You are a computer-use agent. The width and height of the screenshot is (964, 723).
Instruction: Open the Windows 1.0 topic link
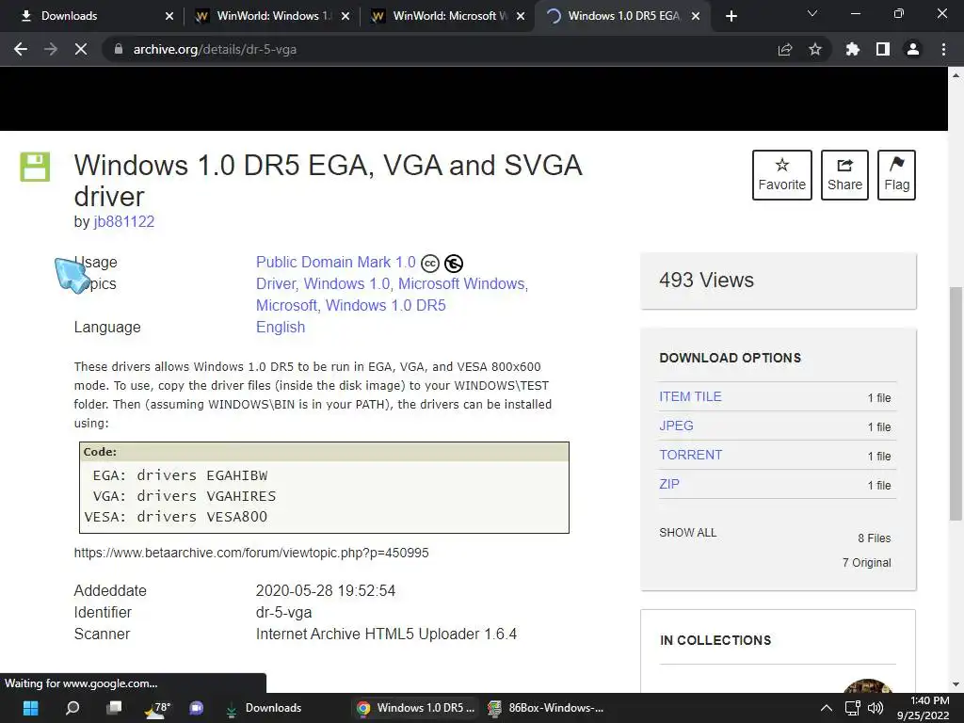click(346, 283)
